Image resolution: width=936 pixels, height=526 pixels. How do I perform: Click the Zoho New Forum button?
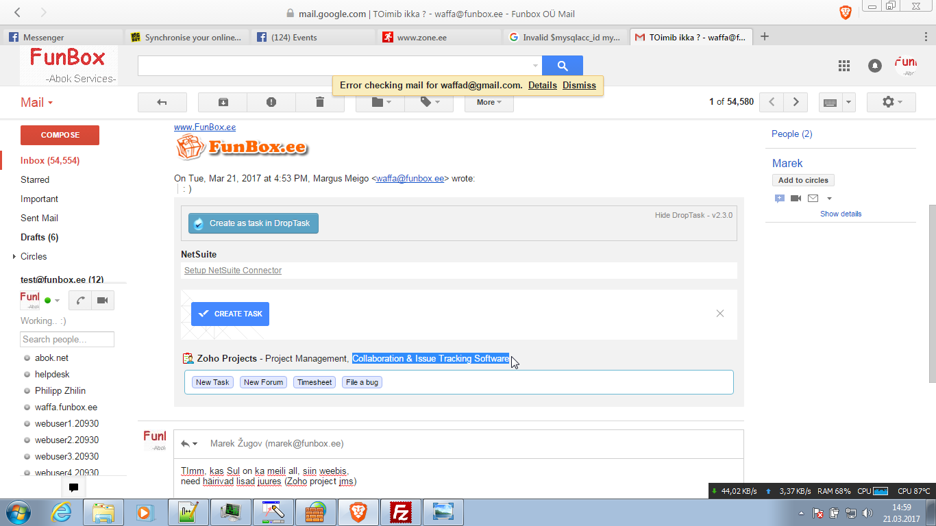coord(264,382)
